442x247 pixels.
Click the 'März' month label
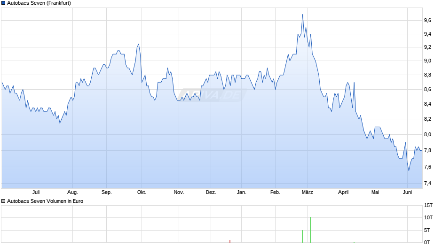click(x=307, y=193)
